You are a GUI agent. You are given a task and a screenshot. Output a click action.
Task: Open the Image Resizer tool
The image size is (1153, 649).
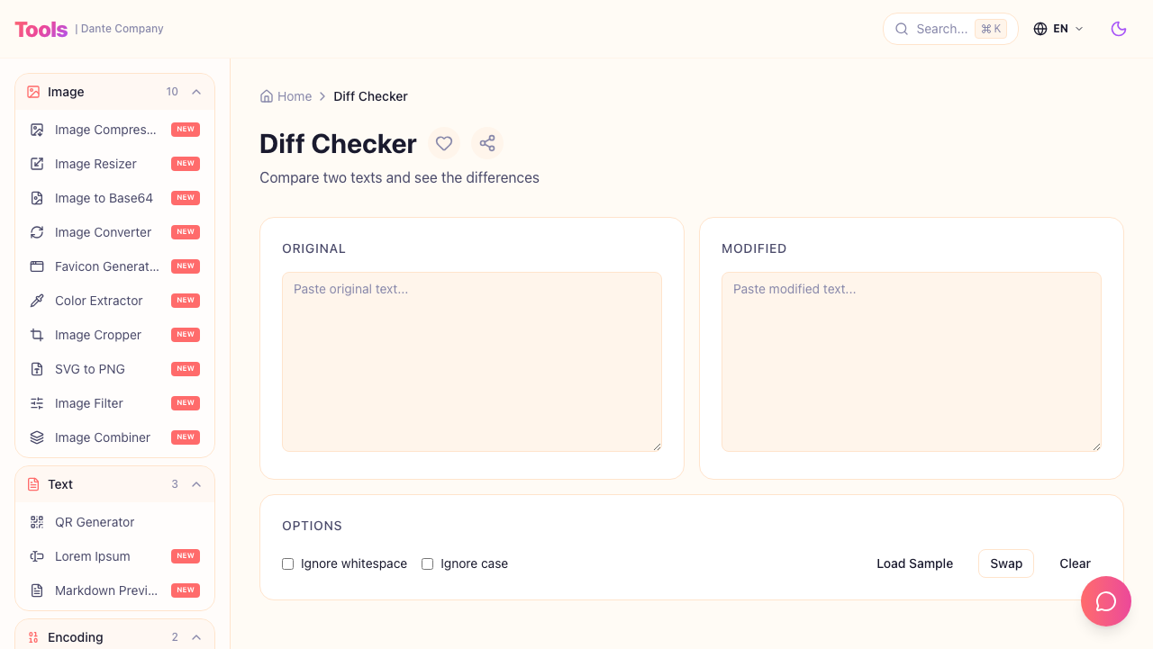pyautogui.click(x=95, y=164)
